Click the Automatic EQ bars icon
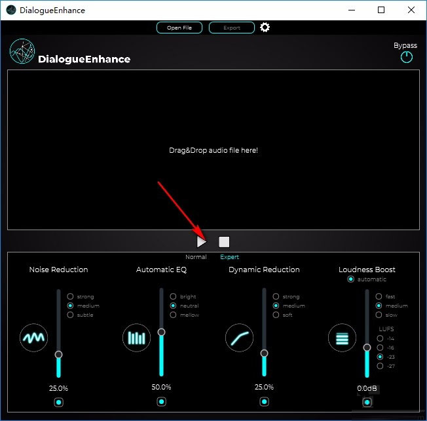The image size is (427, 421). (136, 338)
